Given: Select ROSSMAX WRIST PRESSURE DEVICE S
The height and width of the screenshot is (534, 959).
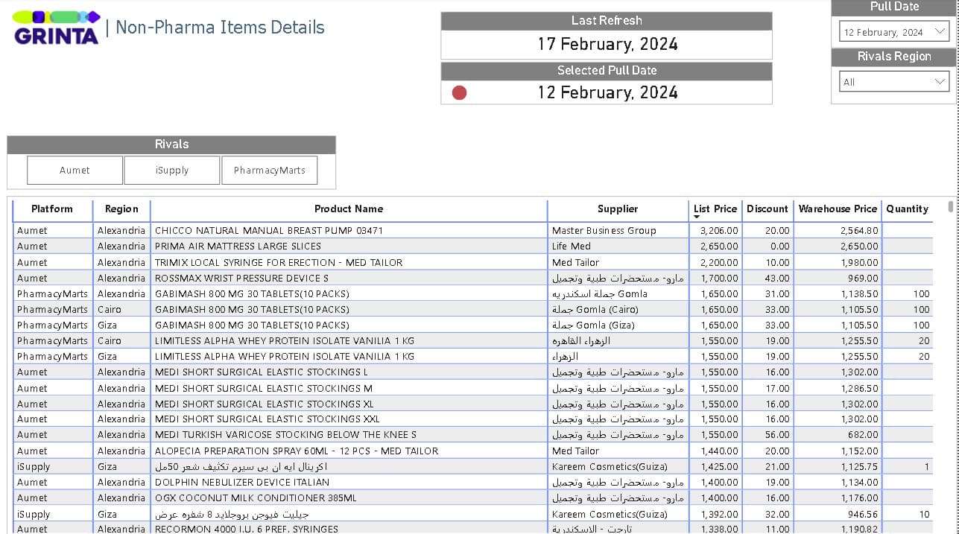Looking at the screenshot, I should tap(242, 278).
